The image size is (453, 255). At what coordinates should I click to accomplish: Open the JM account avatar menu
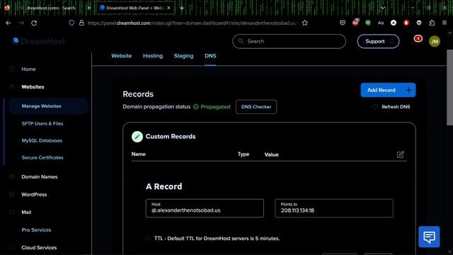click(435, 41)
